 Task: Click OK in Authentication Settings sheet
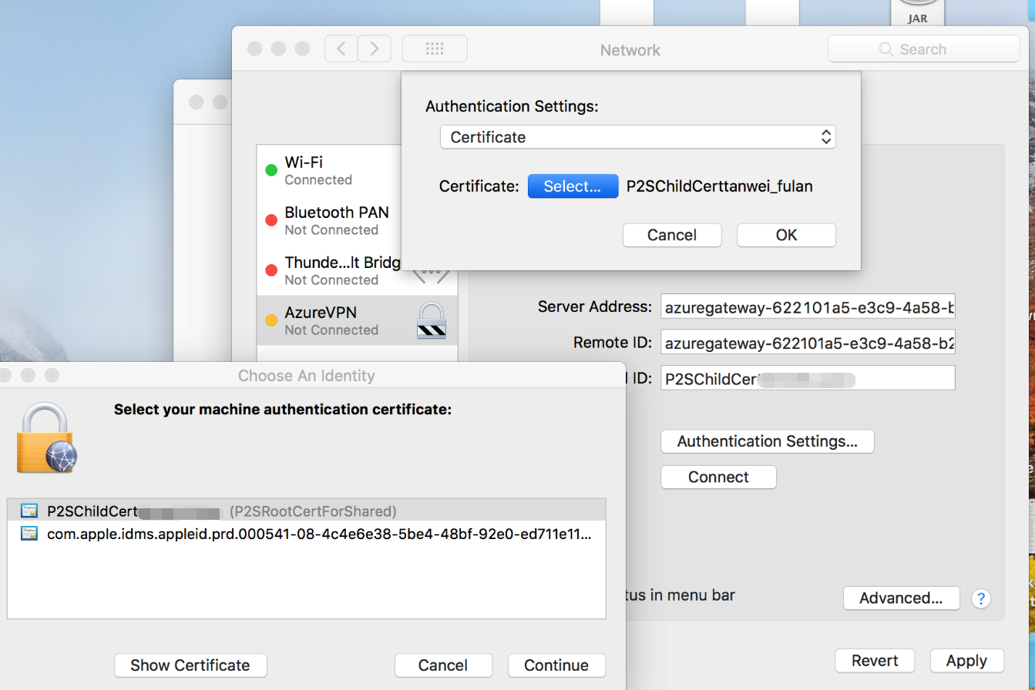786,236
